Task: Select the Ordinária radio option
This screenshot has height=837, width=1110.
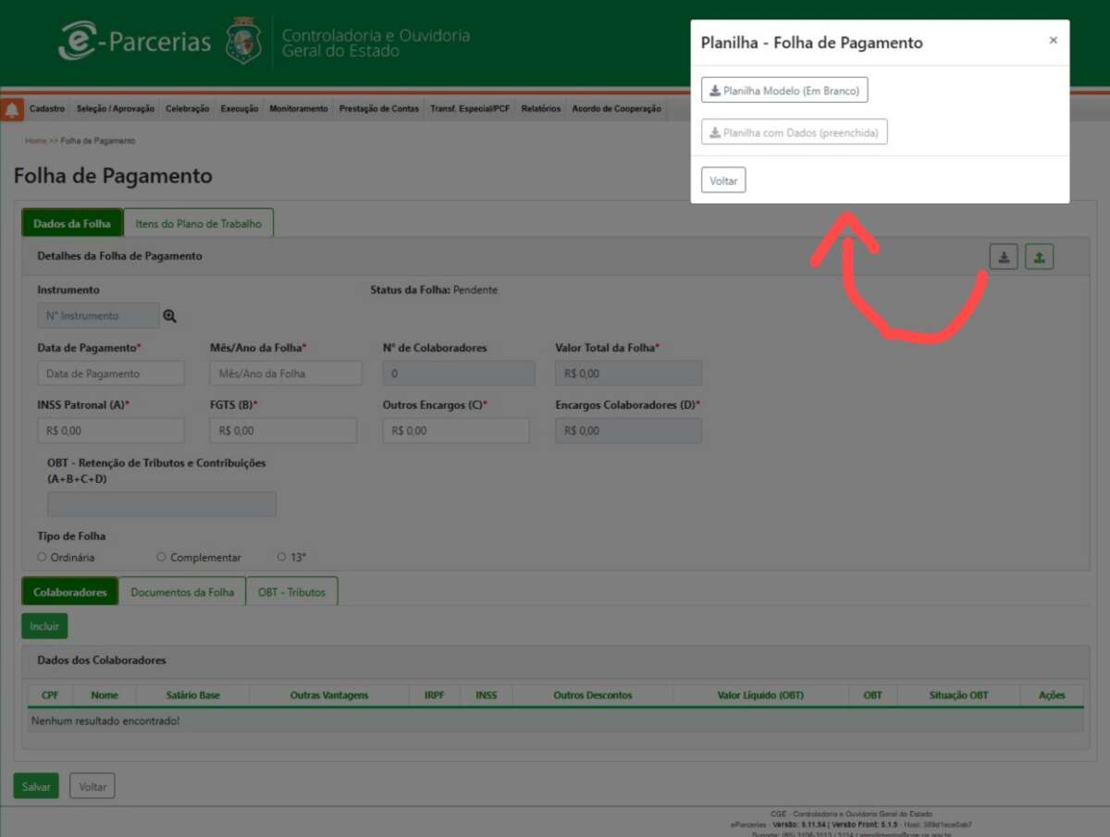Action: (x=42, y=557)
